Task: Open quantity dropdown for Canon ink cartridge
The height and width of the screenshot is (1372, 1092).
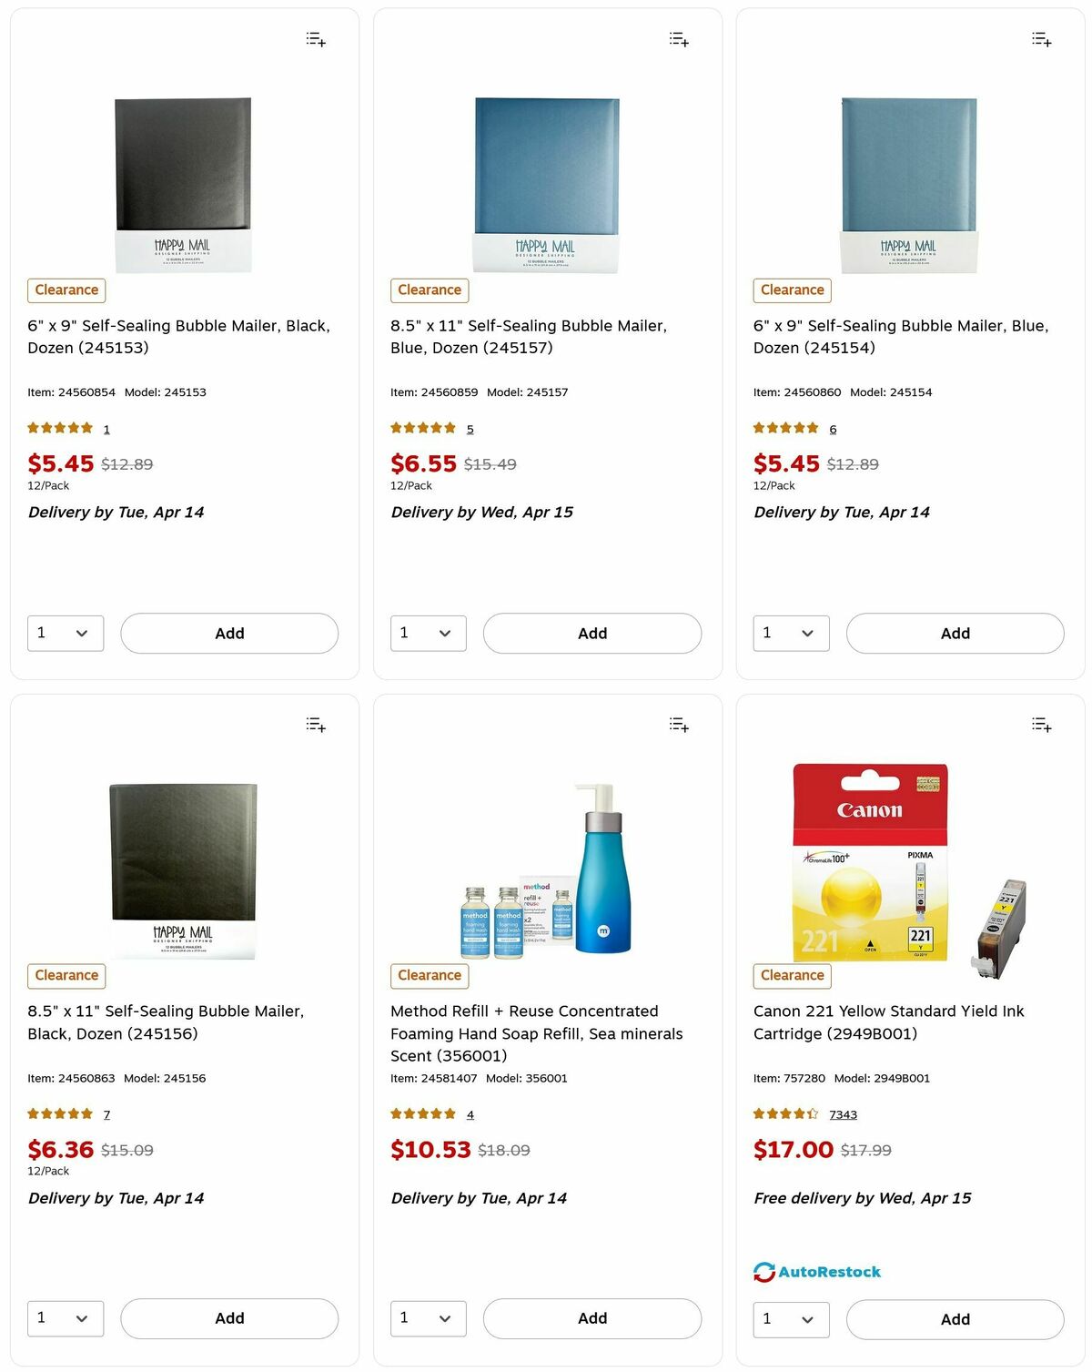Action: pos(791,1318)
